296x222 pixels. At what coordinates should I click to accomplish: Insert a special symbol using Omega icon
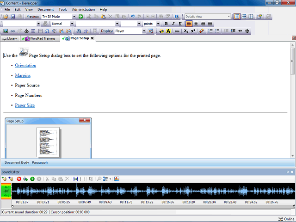47,31
